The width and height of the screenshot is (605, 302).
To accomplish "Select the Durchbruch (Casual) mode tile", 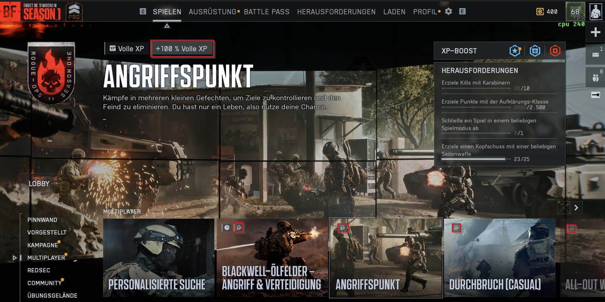I will [x=499, y=258].
